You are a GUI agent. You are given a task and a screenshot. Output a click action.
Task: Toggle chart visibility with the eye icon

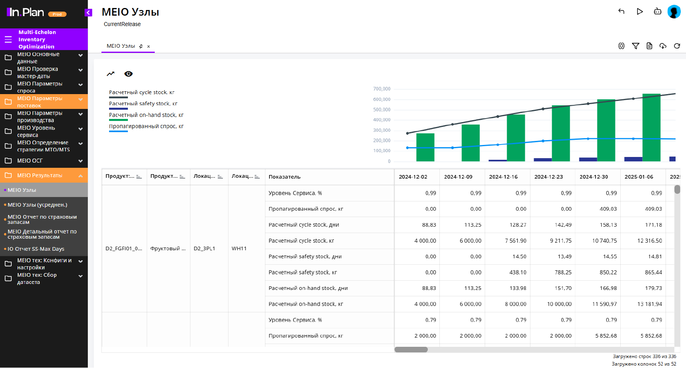tap(128, 74)
